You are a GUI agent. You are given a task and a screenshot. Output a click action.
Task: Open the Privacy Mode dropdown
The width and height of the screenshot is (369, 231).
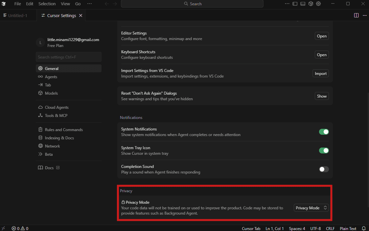click(311, 208)
